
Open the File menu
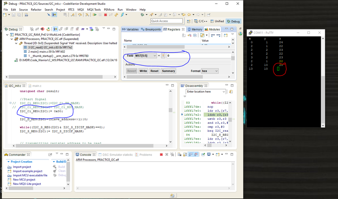coord(6,9)
